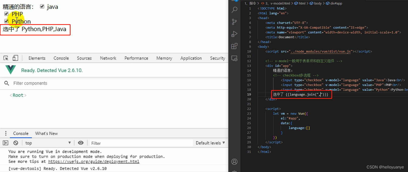This screenshot has width=408, height=172.
Task: Open the Run and Debug icon
Action: (x=234, y=34)
